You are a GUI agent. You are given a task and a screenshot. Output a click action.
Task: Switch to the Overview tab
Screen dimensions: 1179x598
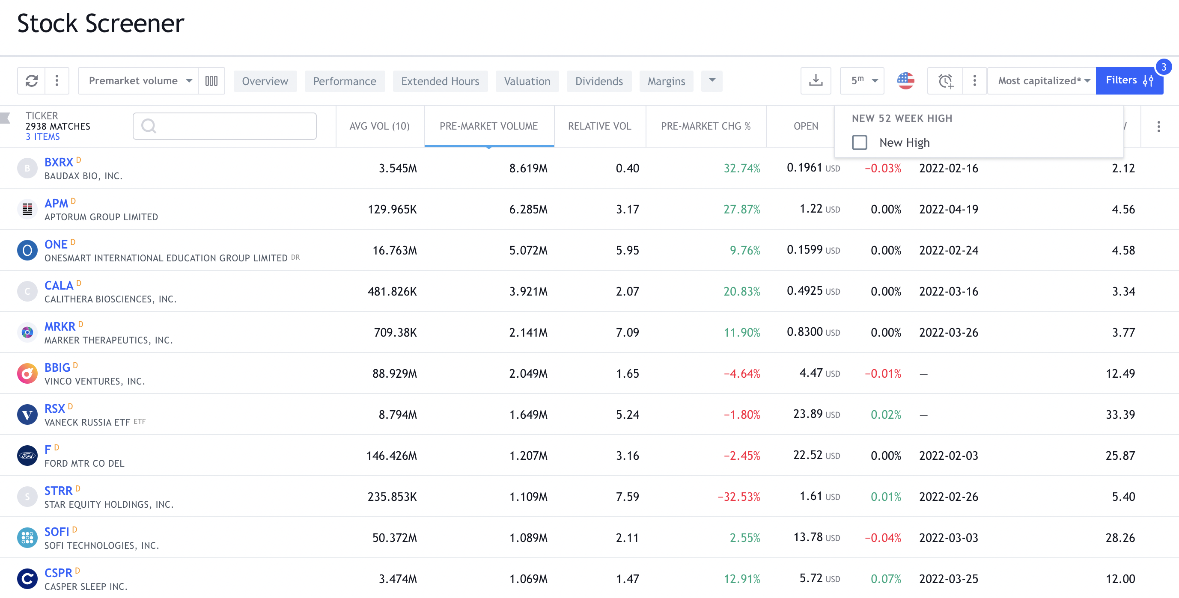pos(265,81)
